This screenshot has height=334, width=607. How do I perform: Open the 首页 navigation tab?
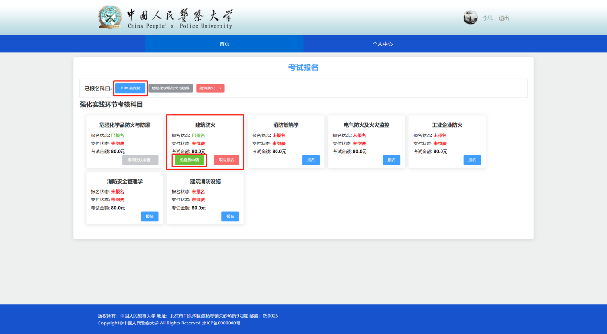pyautogui.click(x=224, y=44)
